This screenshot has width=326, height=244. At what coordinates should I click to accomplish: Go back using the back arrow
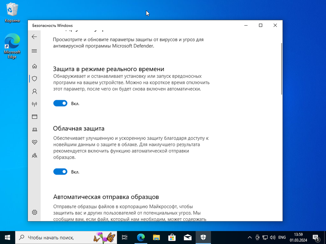[x=34, y=37]
